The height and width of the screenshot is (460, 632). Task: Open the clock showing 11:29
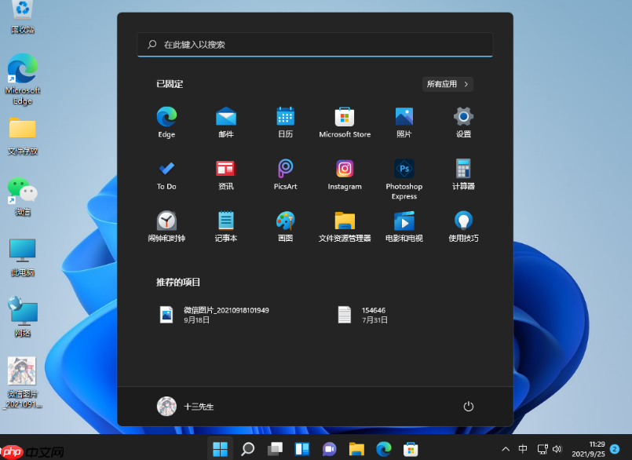tap(589, 449)
